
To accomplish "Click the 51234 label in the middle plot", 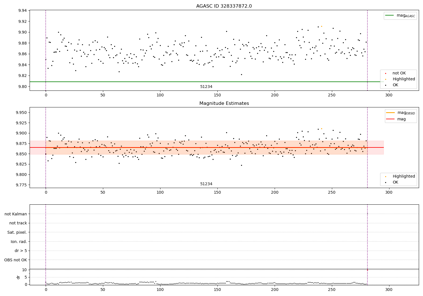I will [x=206, y=184].
